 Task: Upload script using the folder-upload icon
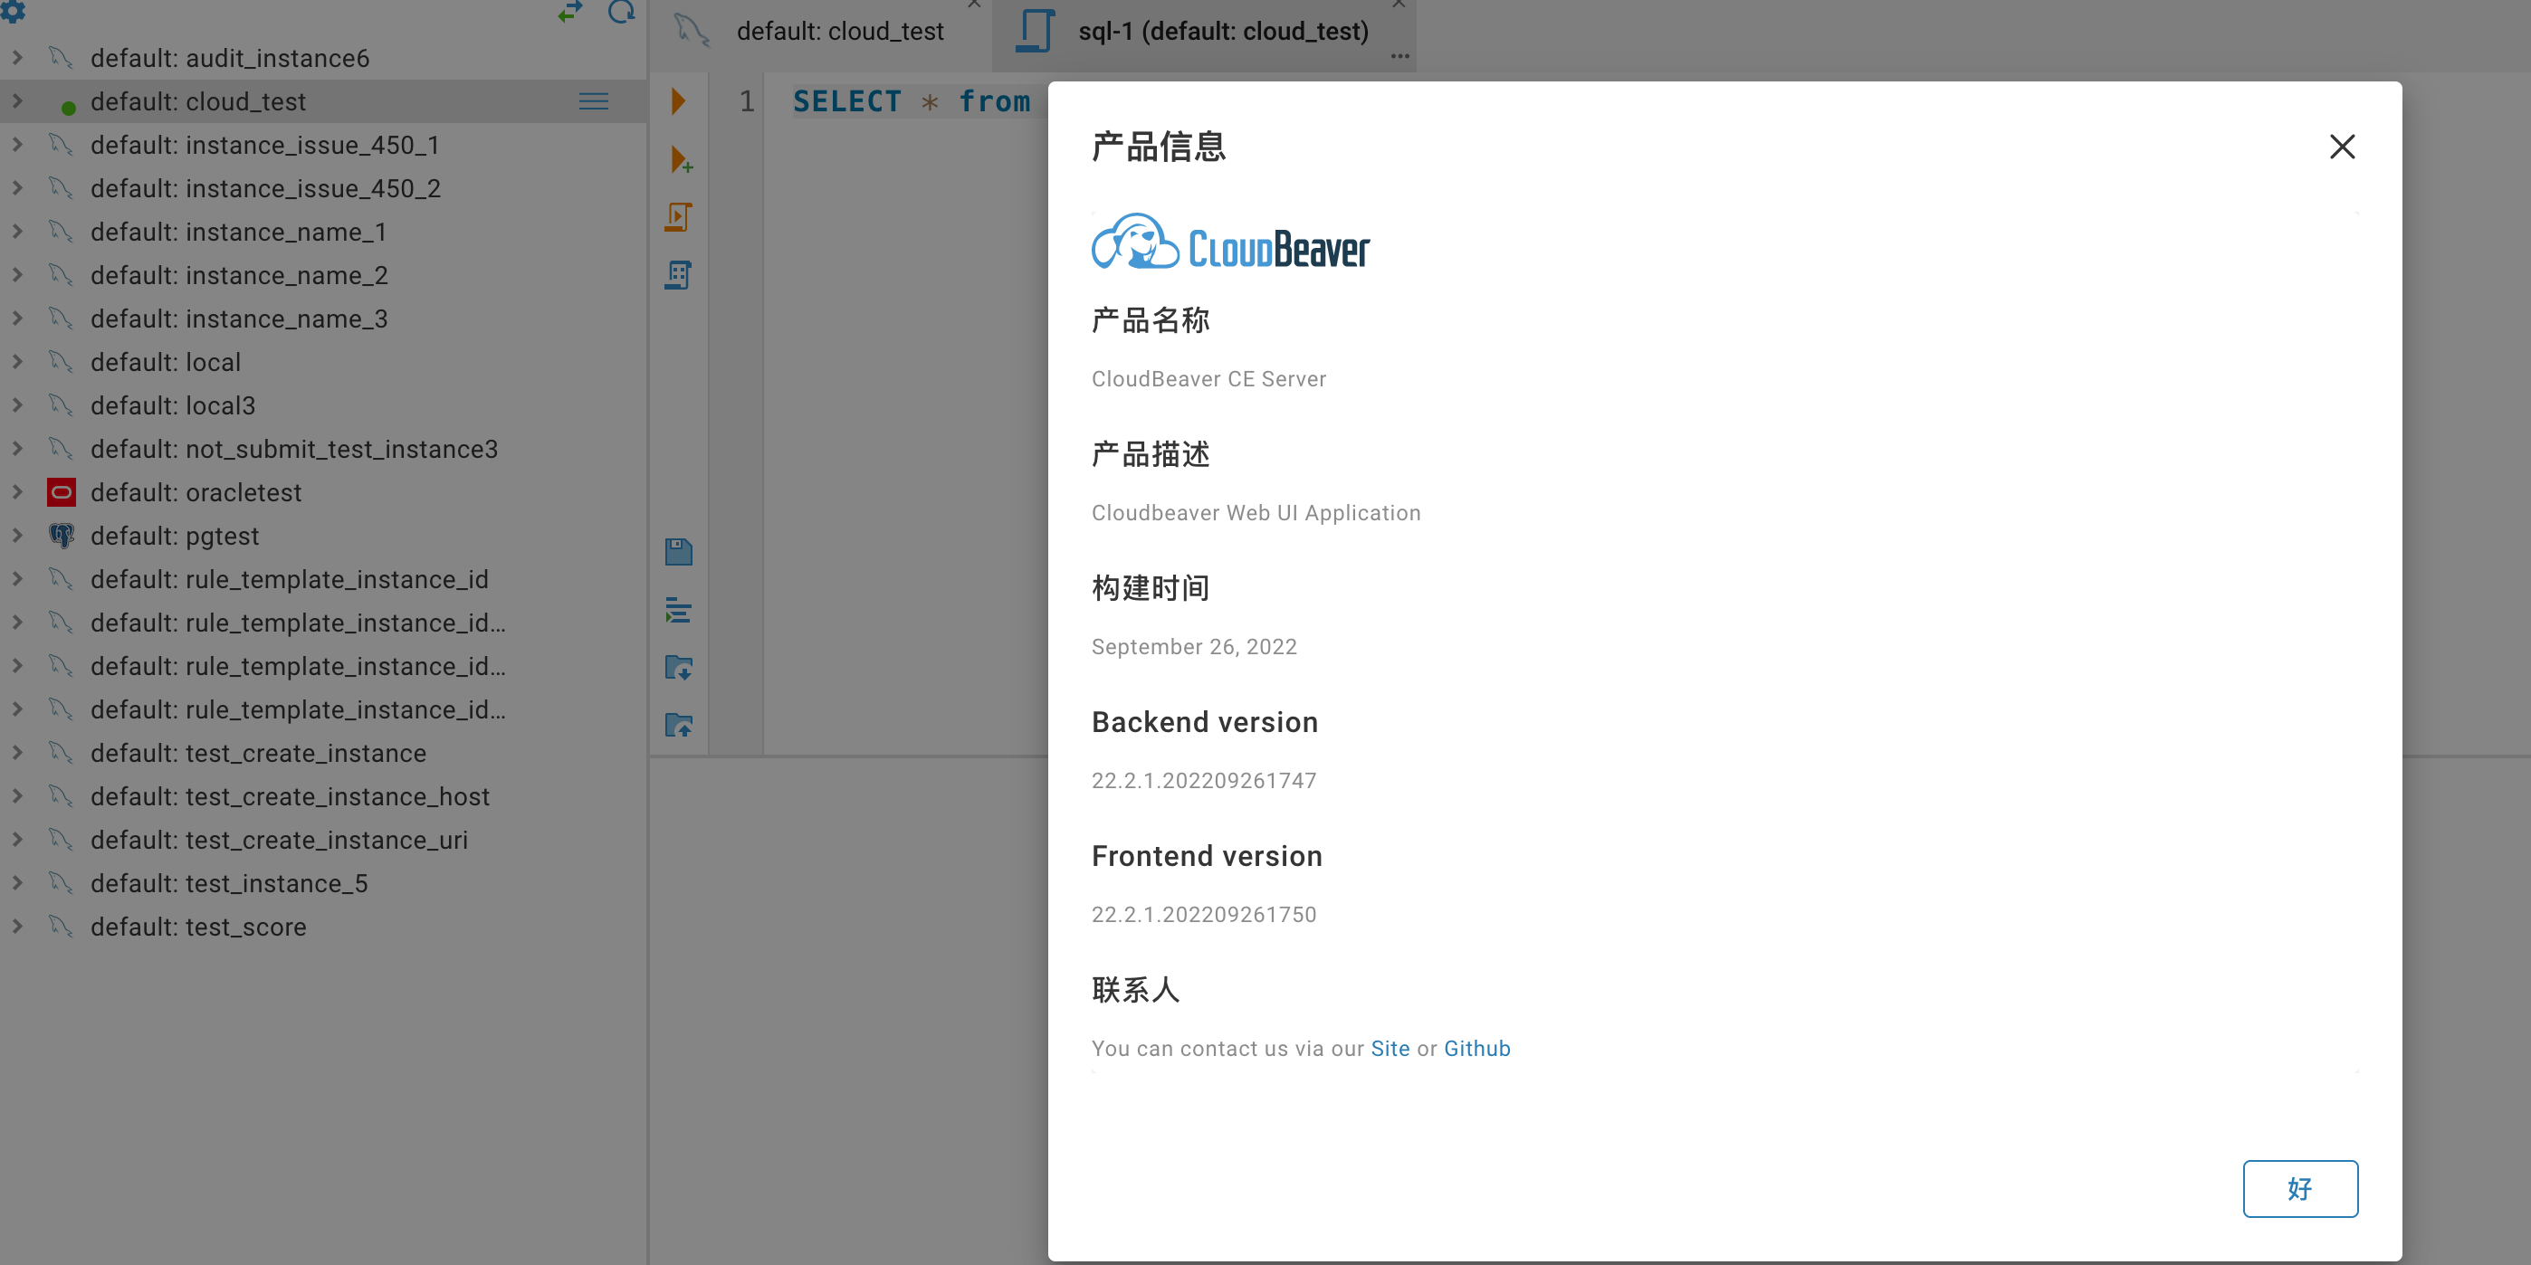pos(679,725)
